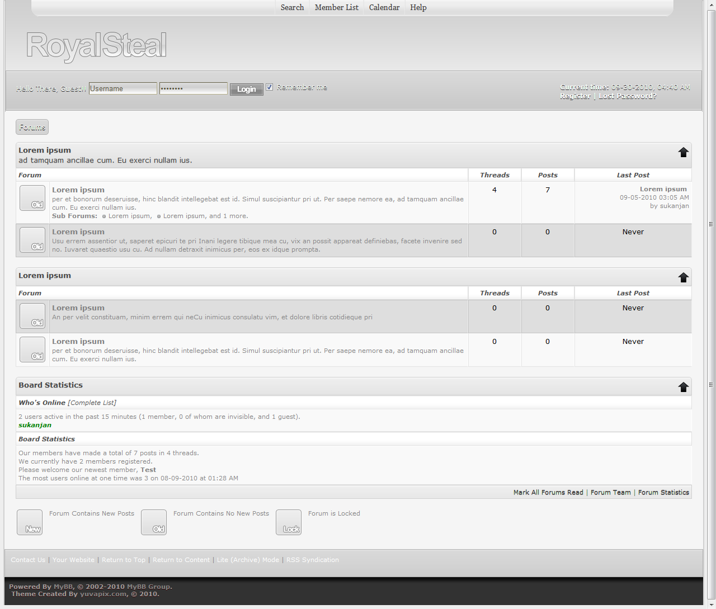
Task: Collapse the second Lorem ipsum category
Action: click(683, 277)
